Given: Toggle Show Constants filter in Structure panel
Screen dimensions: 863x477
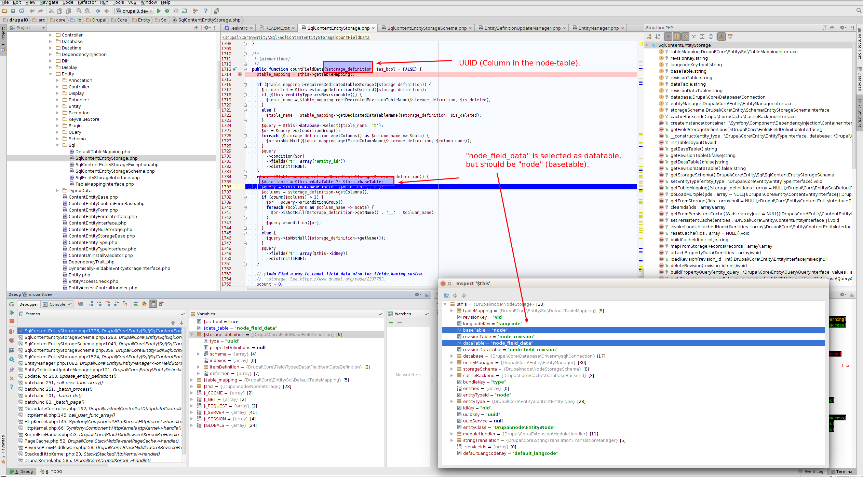Looking at the screenshot, I should [685, 37].
